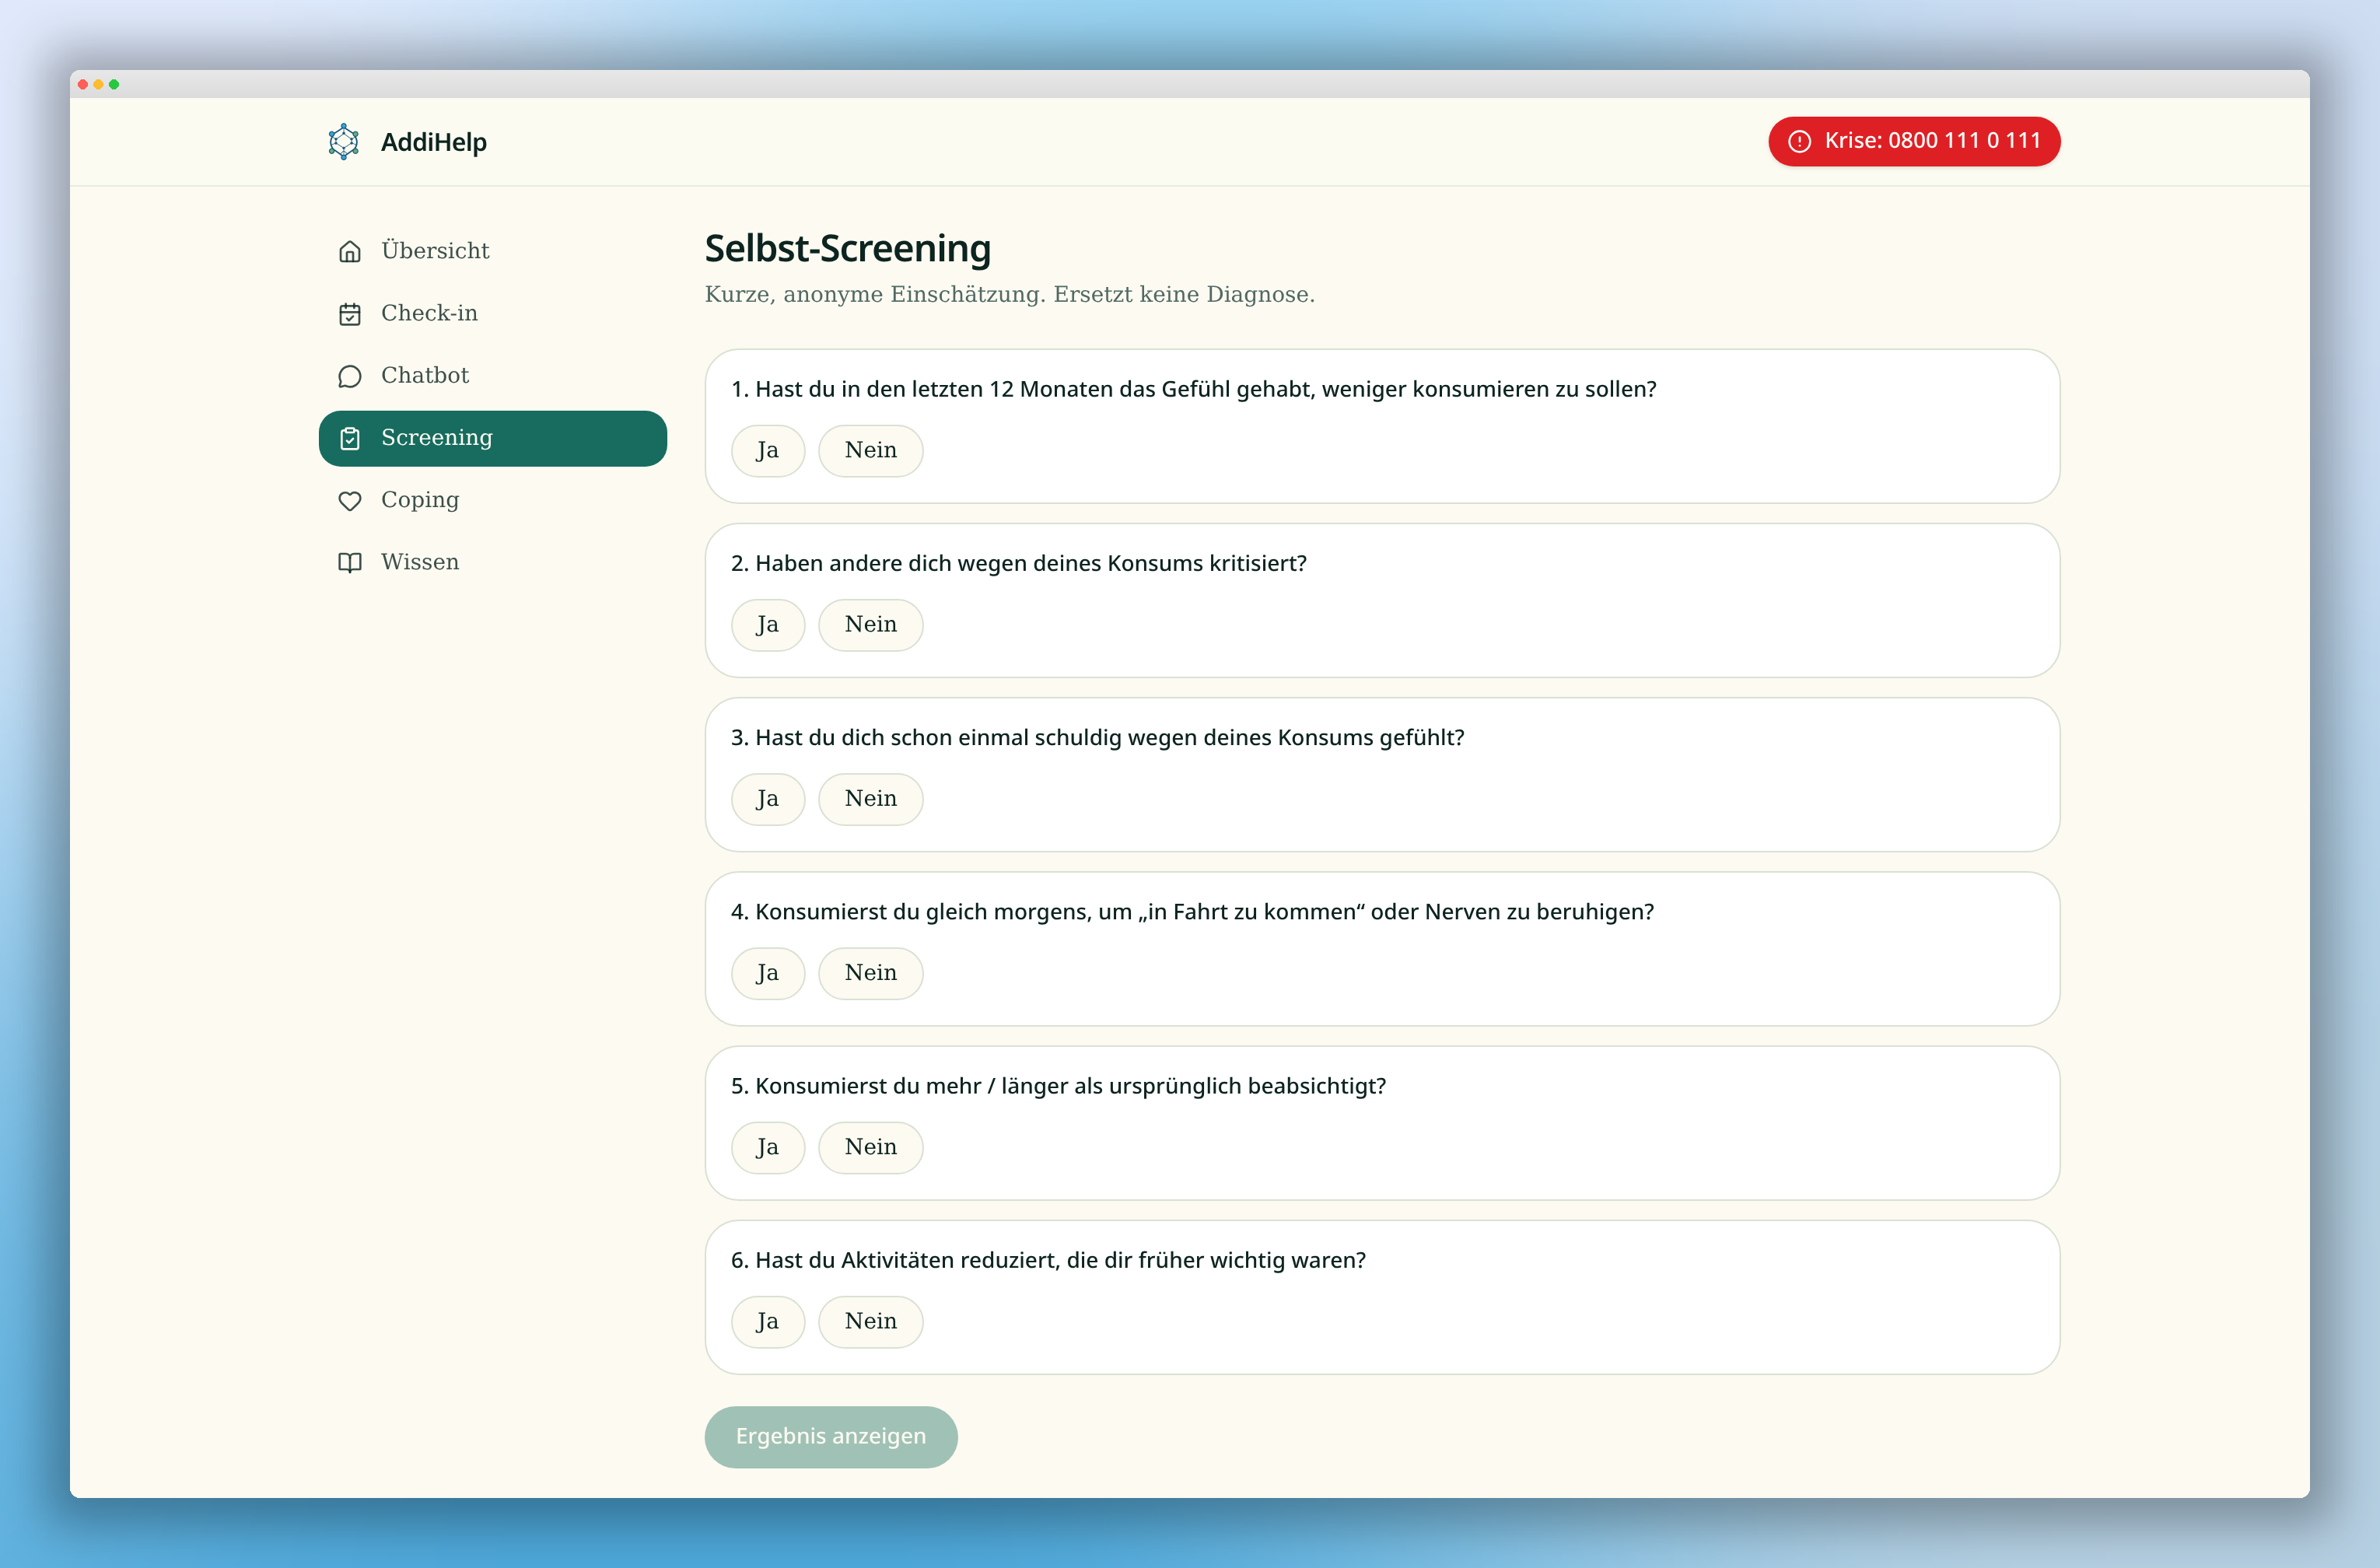Viewport: 2380px width, 1568px height.
Task: Click question 4 text 'in Fahrt zu kommen'
Action: pyautogui.click(x=1192, y=912)
